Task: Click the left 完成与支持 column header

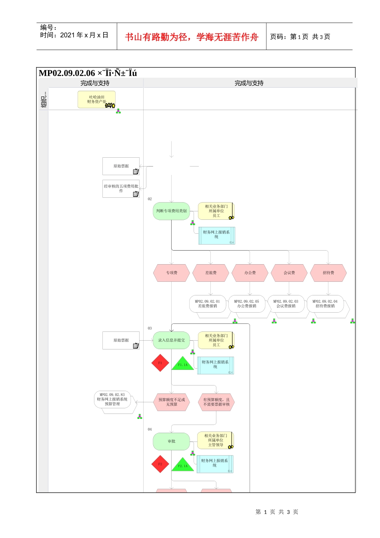Action: click(95, 83)
